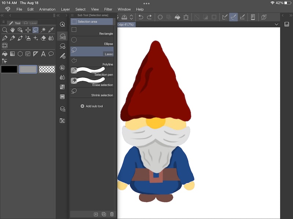Image resolution: width=293 pixels, height=219 pixels.
Task: Select the black main color swatch
Action: 9,69
